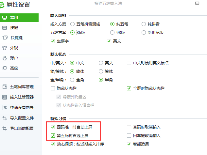Screen dimensions: 207x155
Task: Select the 五笔拼音混输 radio button
Action: [72, 24]
